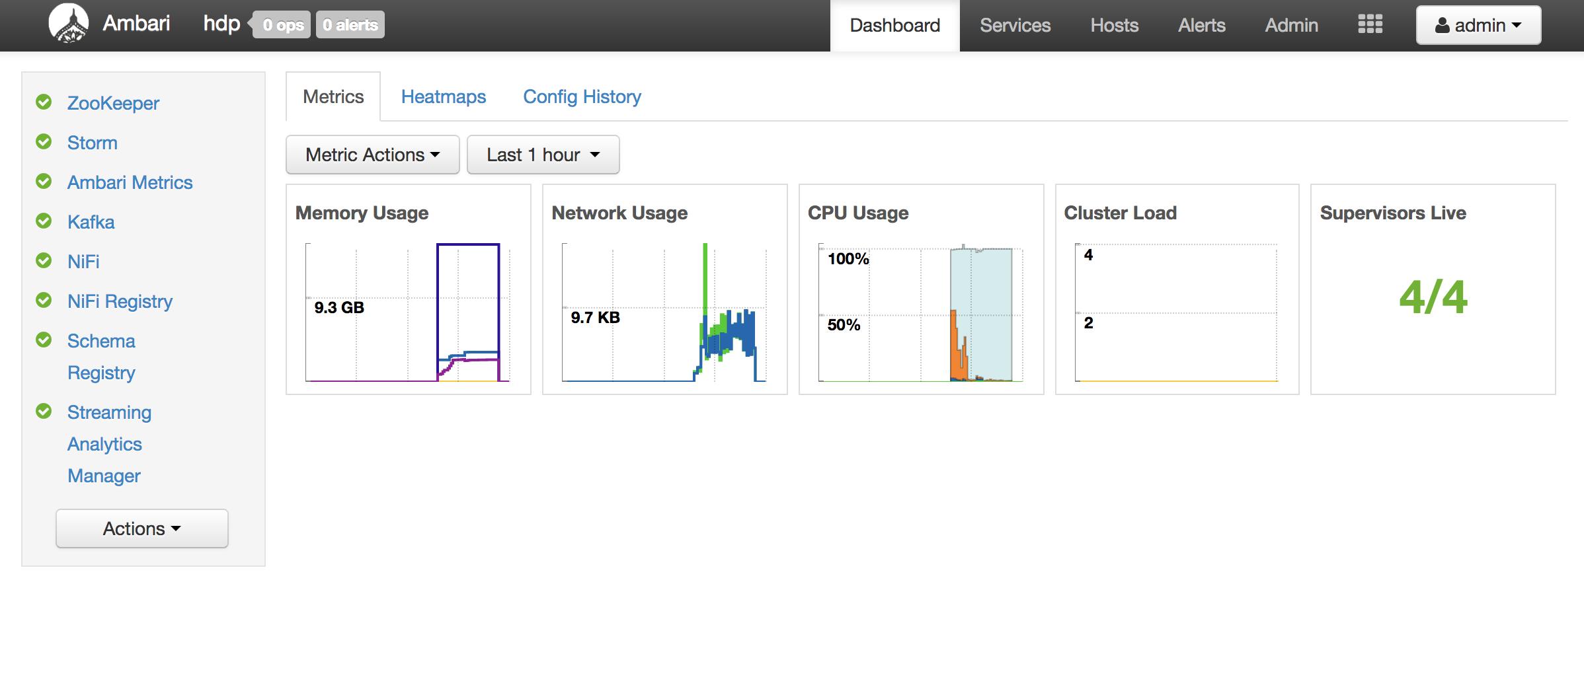Click Kafka green status check icon
Image resolution: width=1584 pixels, height=695 pixels.
pyautogui.click(x=44, y=221)
